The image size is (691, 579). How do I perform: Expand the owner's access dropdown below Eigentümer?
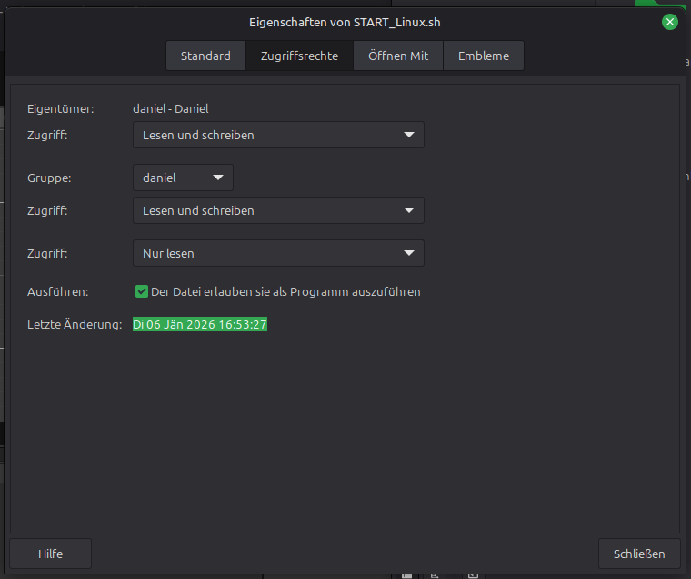[278, 135]
